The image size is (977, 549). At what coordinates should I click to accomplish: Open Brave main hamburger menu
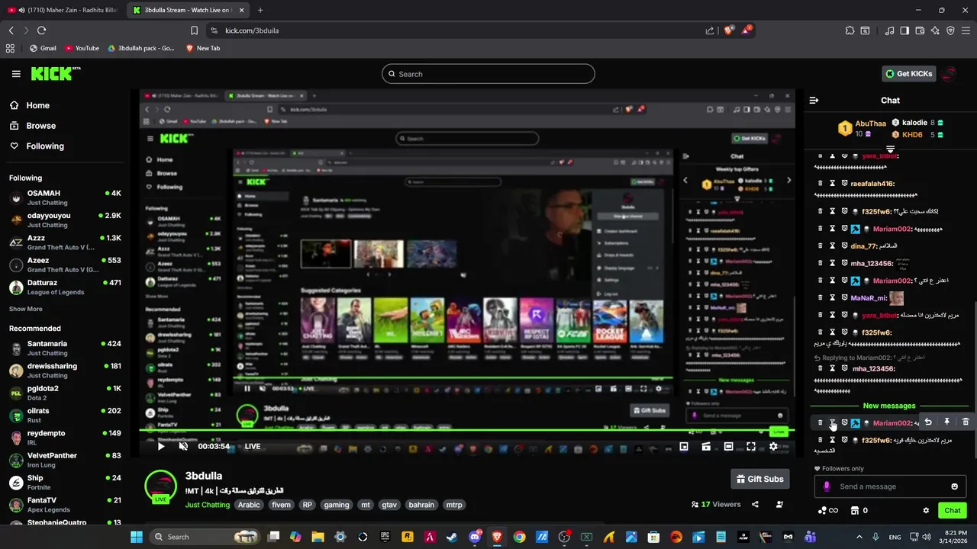click(x=966, y=30)
